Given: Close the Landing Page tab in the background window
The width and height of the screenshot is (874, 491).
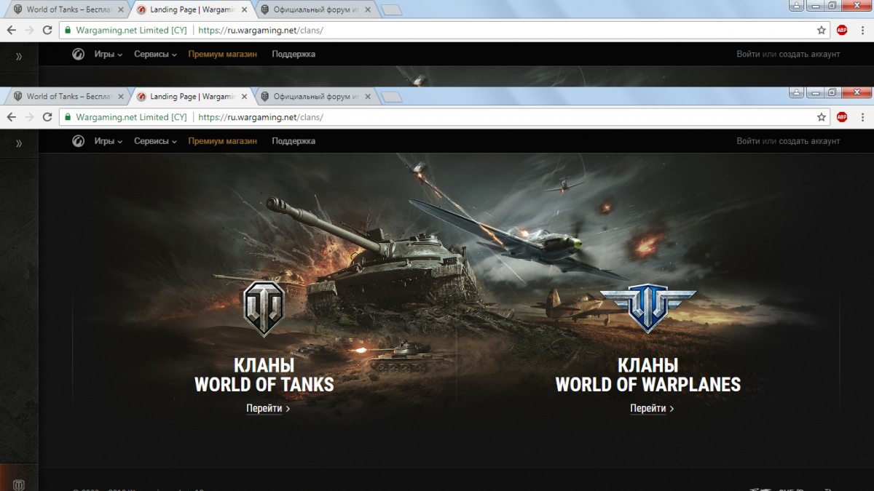Looking at the screenshot, I should pos(245,9).
